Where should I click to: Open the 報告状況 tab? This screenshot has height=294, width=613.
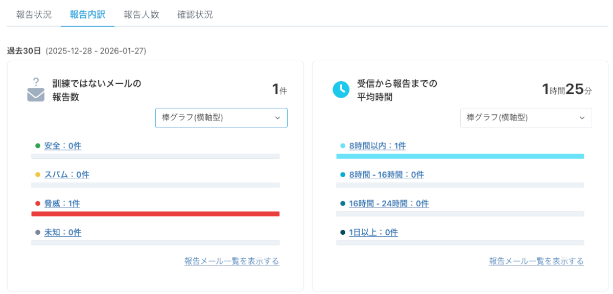[x=34, y=14]
